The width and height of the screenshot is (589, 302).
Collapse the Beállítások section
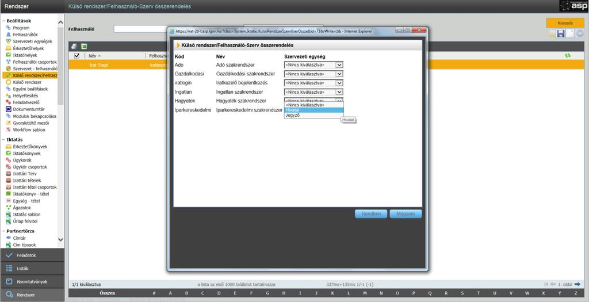click(3, 21)
